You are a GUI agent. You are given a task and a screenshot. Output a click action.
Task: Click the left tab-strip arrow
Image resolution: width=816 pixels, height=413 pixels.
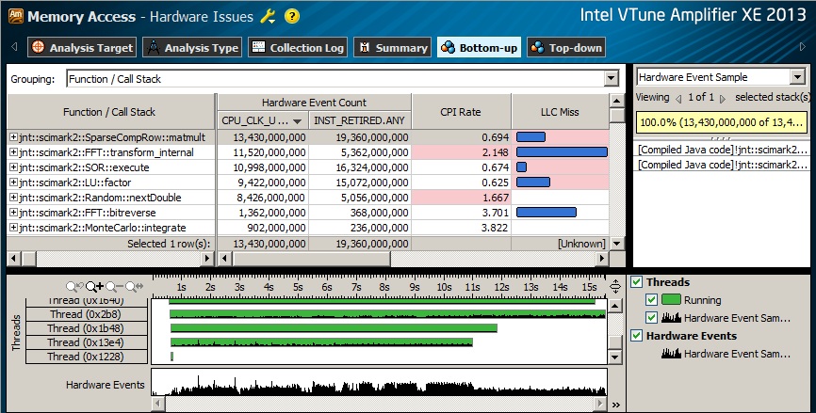[x=14, y=47]
